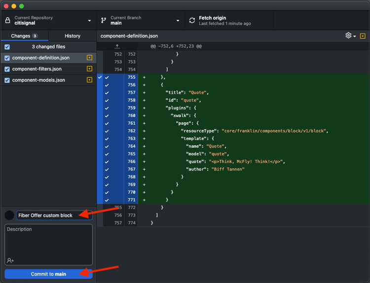Click the diff settings gear icon
This screenshot has width=370, height=283.
pyautogui.click(x=348, y=35)
